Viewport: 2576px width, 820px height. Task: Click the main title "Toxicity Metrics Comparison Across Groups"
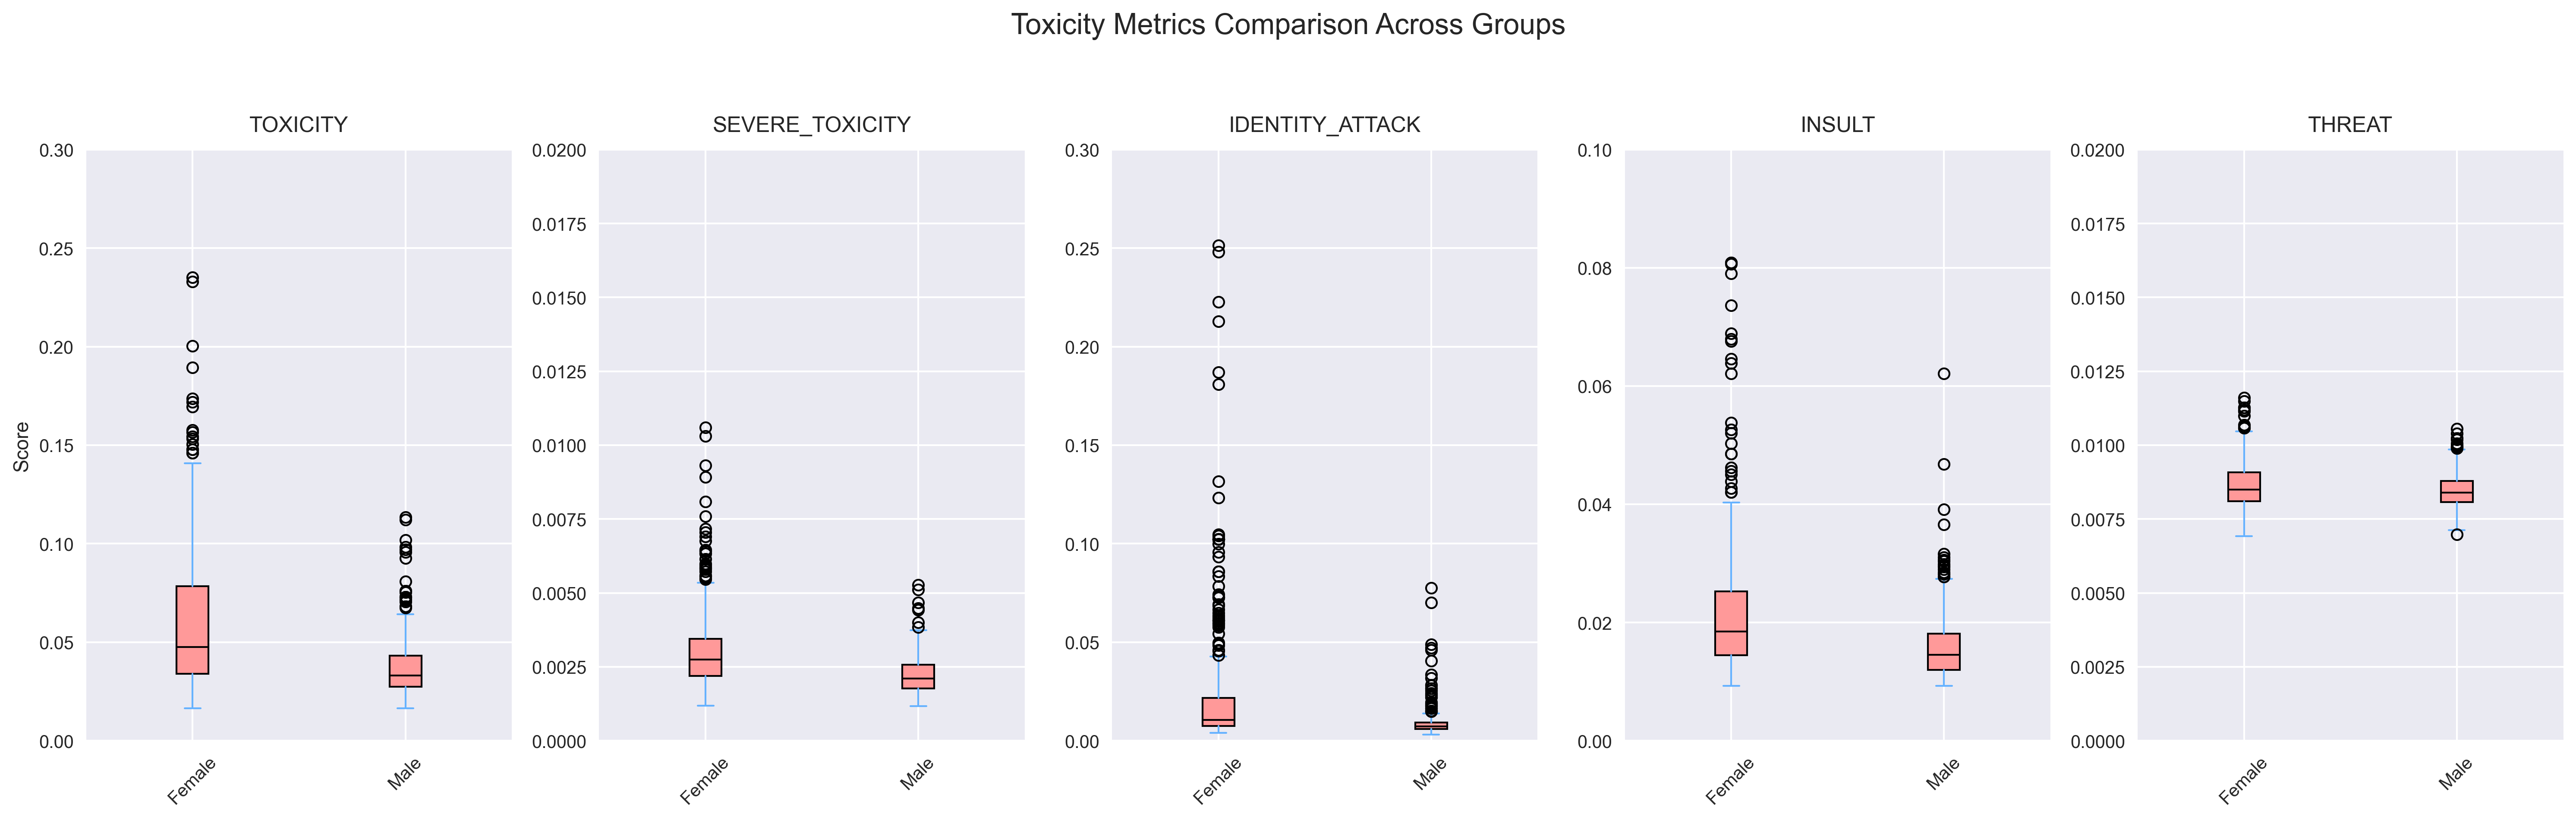pos(1287,25)
